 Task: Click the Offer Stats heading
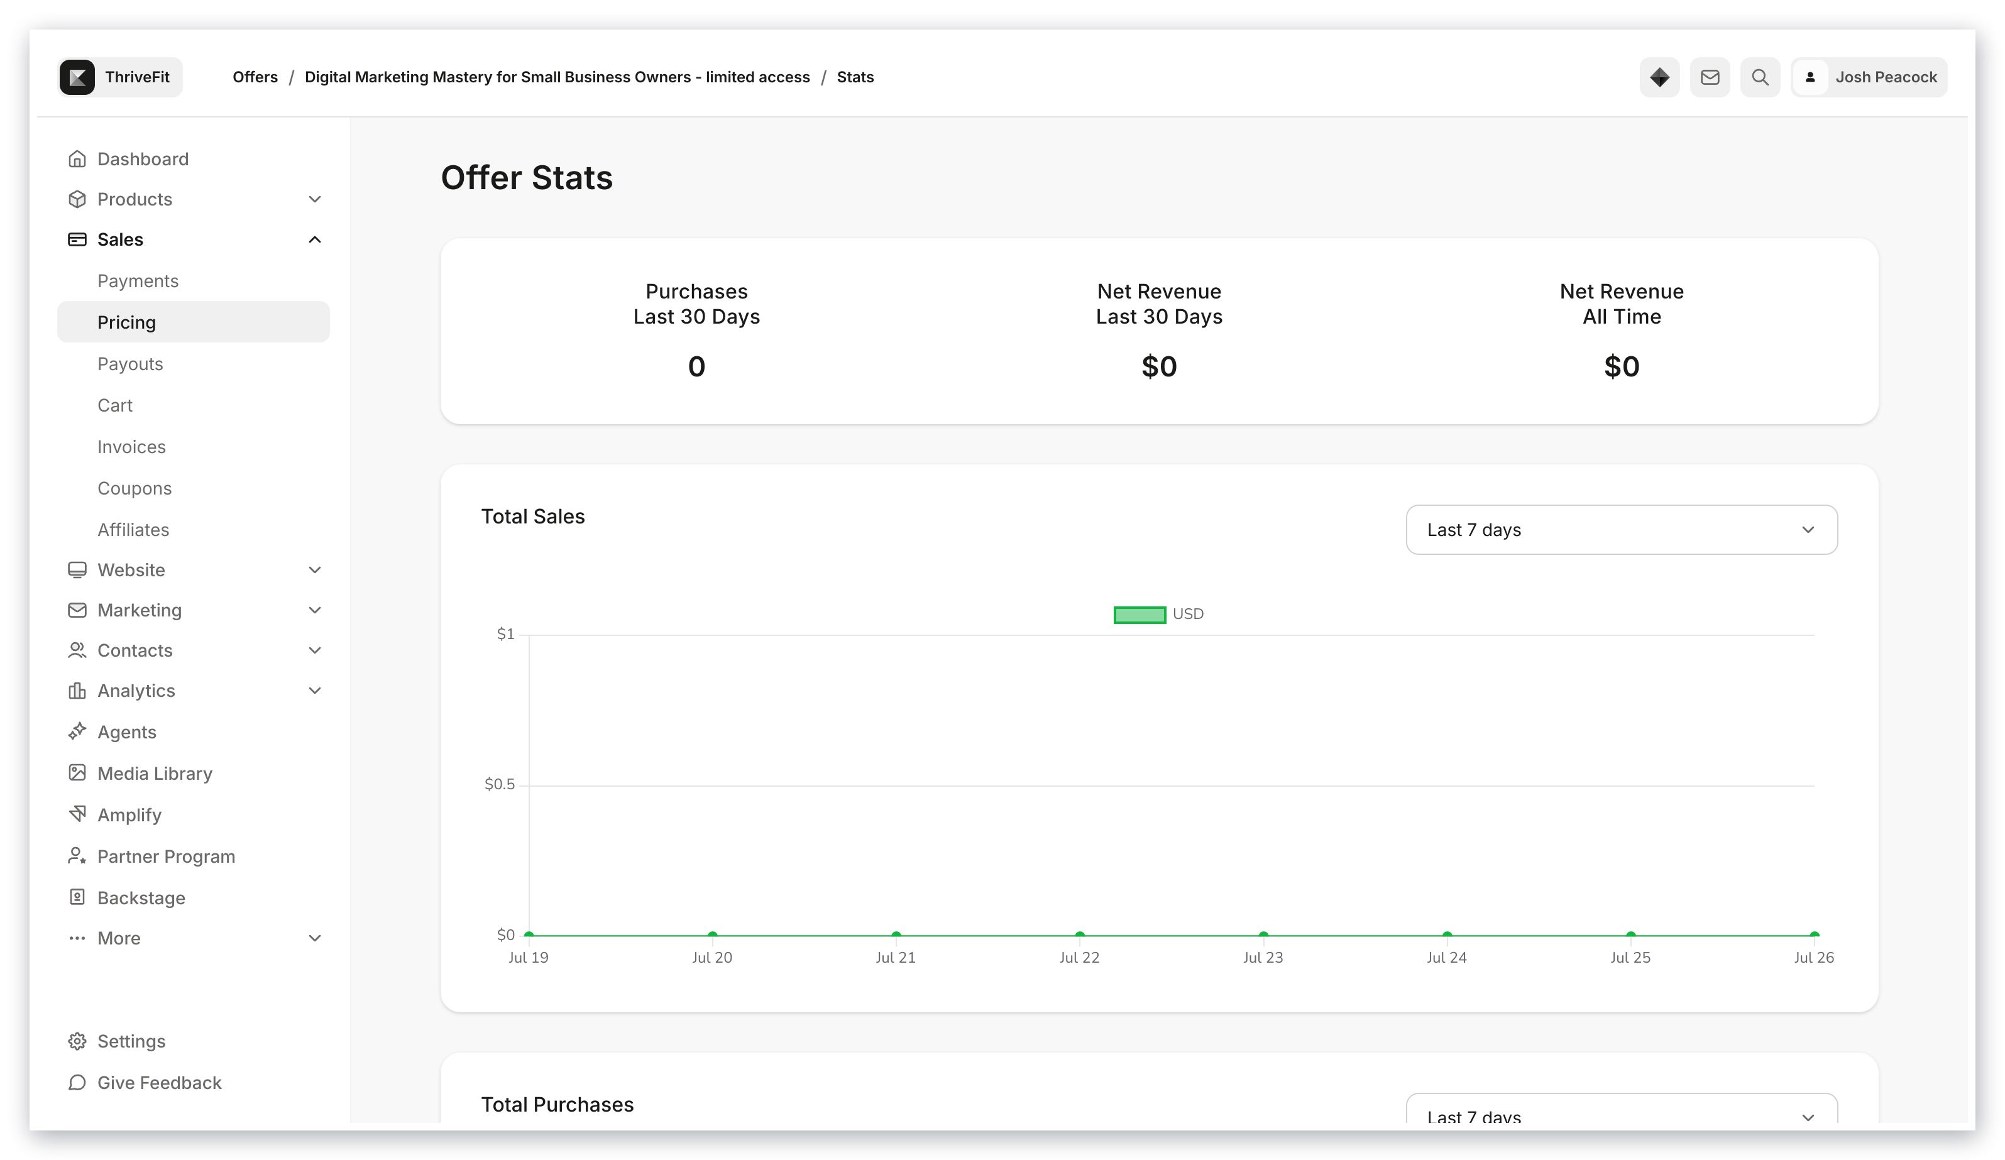[x=527, y=177]
